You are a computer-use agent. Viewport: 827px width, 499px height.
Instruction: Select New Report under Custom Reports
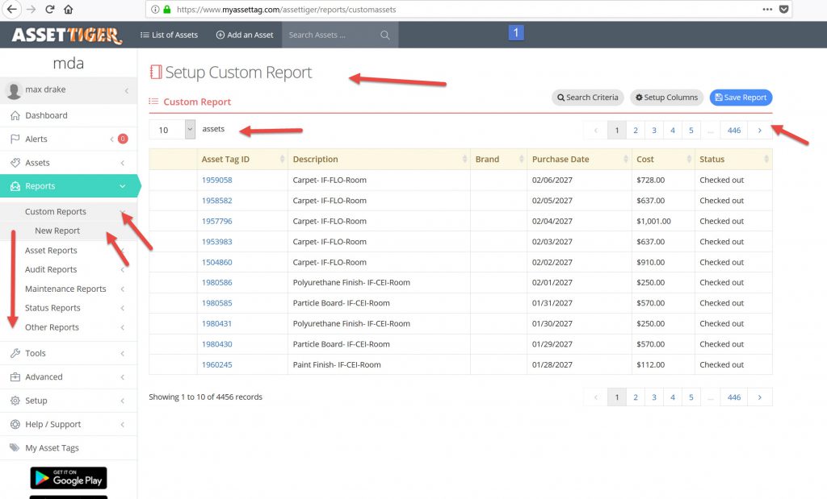57,231
